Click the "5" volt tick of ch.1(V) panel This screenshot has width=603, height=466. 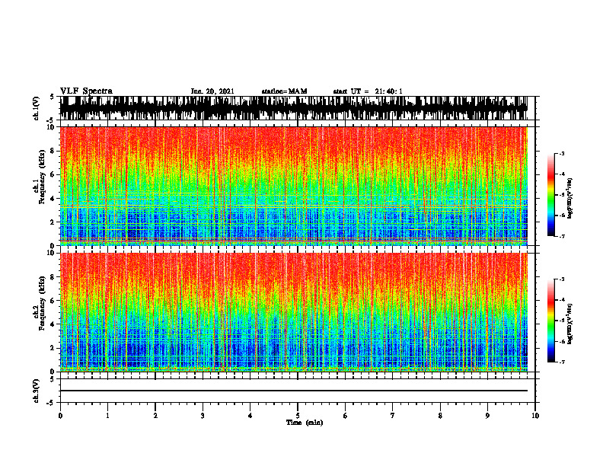click(x=52, y=97)
